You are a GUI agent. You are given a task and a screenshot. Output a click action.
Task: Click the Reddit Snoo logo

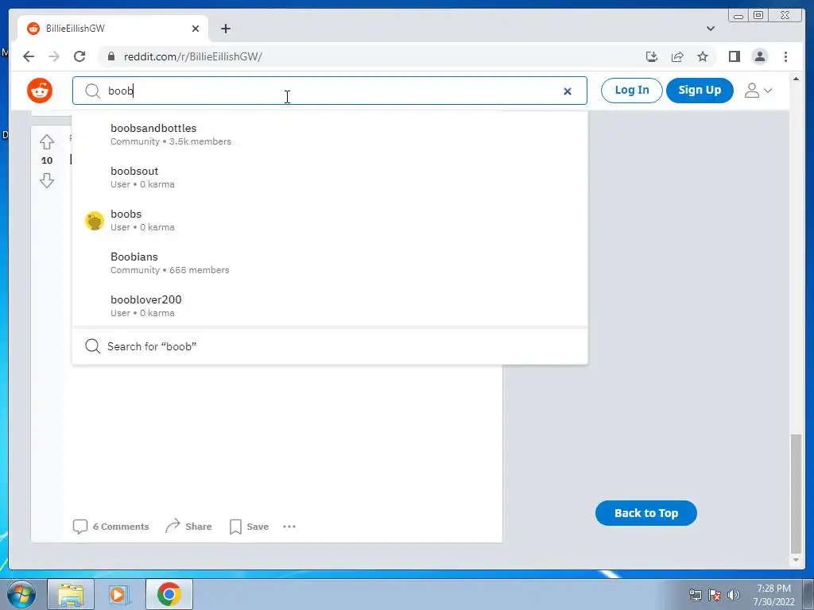(x=40, y=91)
